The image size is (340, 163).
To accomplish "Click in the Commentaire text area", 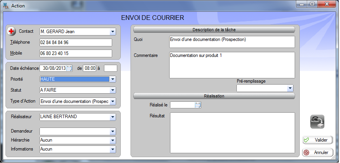I will [231, 65].
